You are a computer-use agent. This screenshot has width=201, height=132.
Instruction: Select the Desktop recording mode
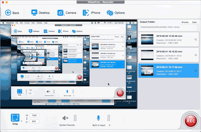40,13
